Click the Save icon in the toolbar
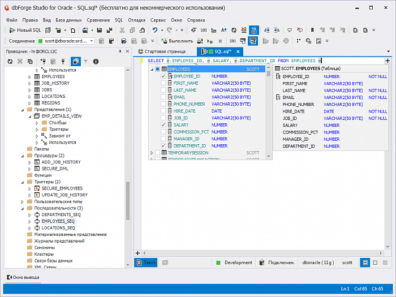396x297 pixels. point(100,30)
